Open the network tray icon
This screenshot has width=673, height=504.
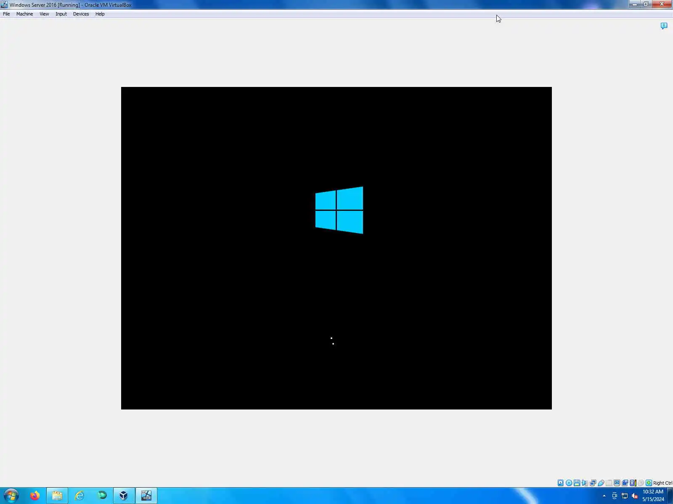tap(625, 496)
